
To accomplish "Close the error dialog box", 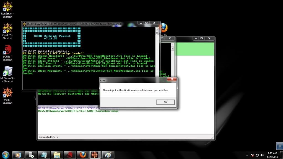I will (172, 80).
